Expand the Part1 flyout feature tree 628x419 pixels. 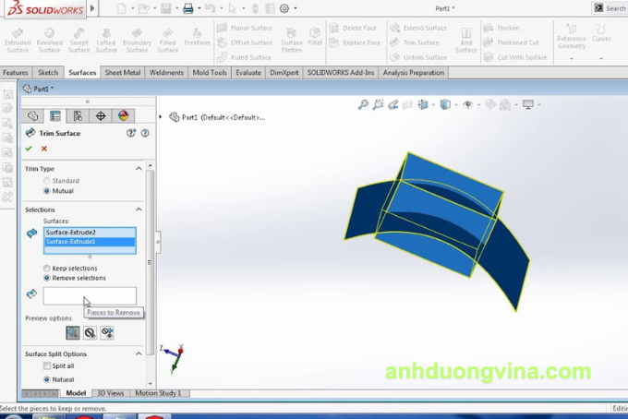click(162, 117)
